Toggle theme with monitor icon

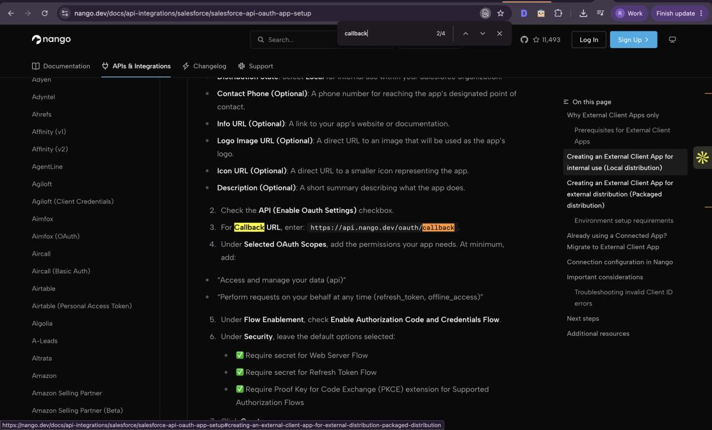tap(672, 40)
